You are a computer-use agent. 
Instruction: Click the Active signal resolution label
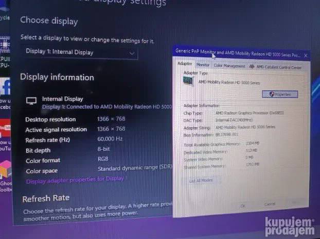[x=56, y=130]
